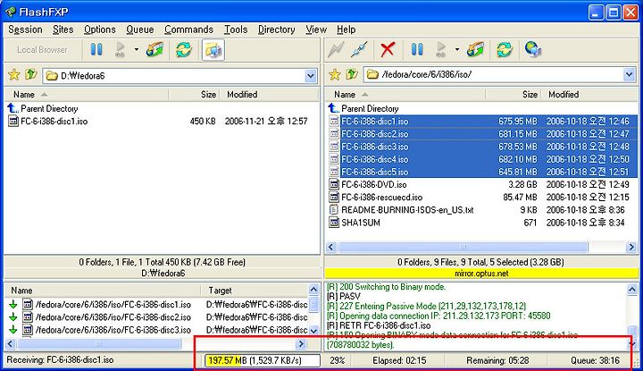Sort remote files by Size column
The image size is (643, 371).
[513, 95]
